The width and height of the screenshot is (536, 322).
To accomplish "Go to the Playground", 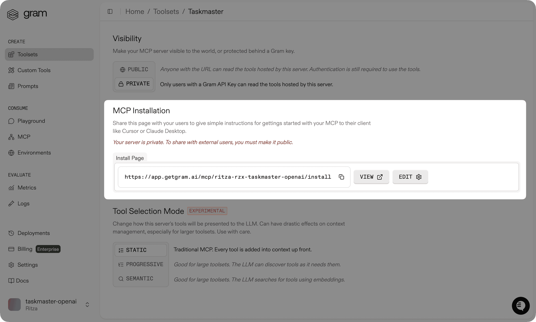I will coord(31,121).
